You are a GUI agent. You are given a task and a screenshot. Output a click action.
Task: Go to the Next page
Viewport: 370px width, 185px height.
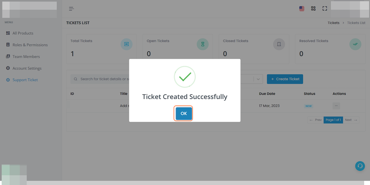tap(351, 120)
